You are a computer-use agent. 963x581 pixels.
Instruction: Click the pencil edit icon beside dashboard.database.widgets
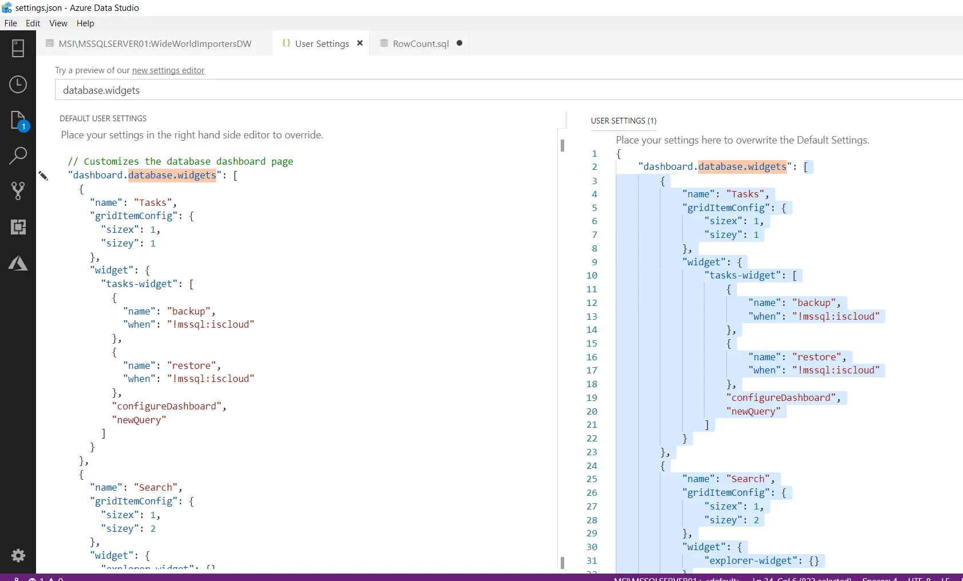(x=43, y=176)
